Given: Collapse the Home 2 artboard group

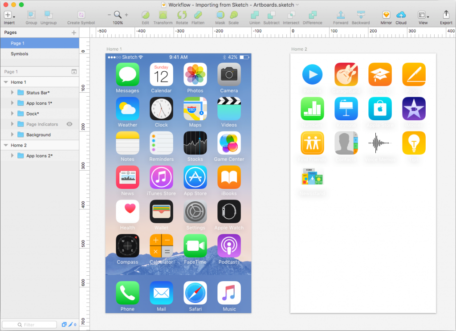Looking at the screenshot, I should coord(6,145).
